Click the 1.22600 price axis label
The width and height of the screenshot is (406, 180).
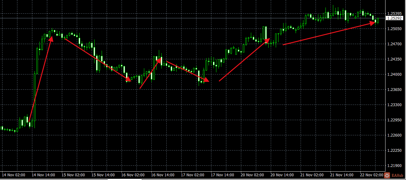[x=394, y=135]
